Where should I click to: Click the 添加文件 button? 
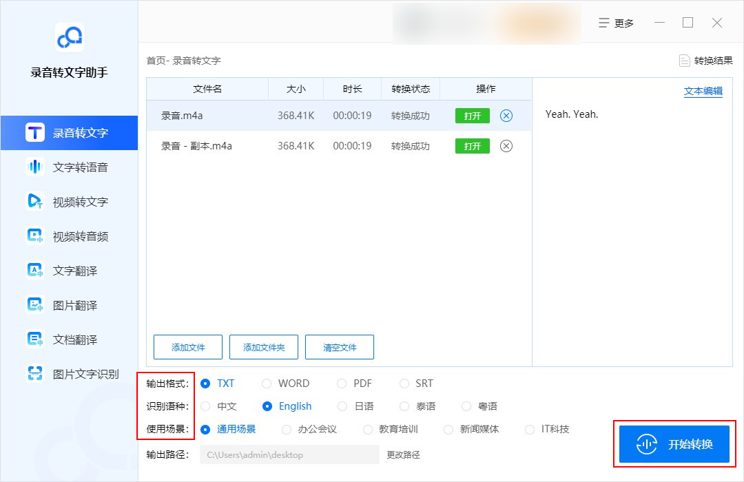pyautogui.click(x=188, y=347)
